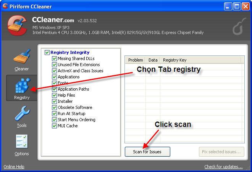Click the version v2.03.532 text
The width and height of the screenshot is (252, 172).
[x=87, y=21]
